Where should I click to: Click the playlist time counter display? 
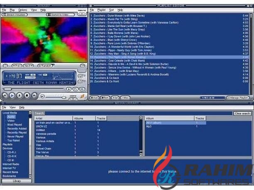212,98
